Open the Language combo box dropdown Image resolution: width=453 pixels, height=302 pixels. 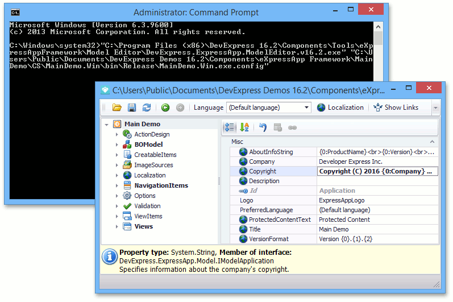point(306,107)
